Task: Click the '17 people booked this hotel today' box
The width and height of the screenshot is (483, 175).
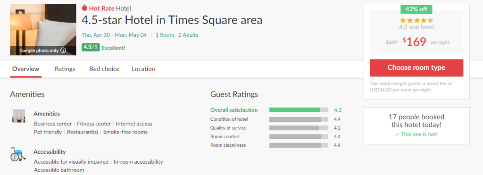Action: point(416,125)
